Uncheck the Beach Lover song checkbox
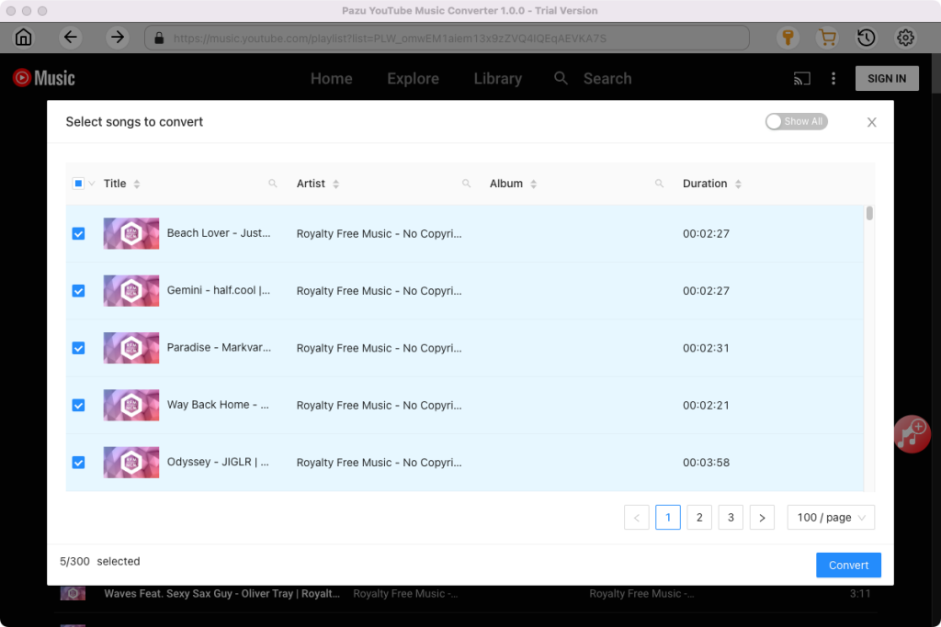Screen dimensions: 941x627 [x=78, y=234]
